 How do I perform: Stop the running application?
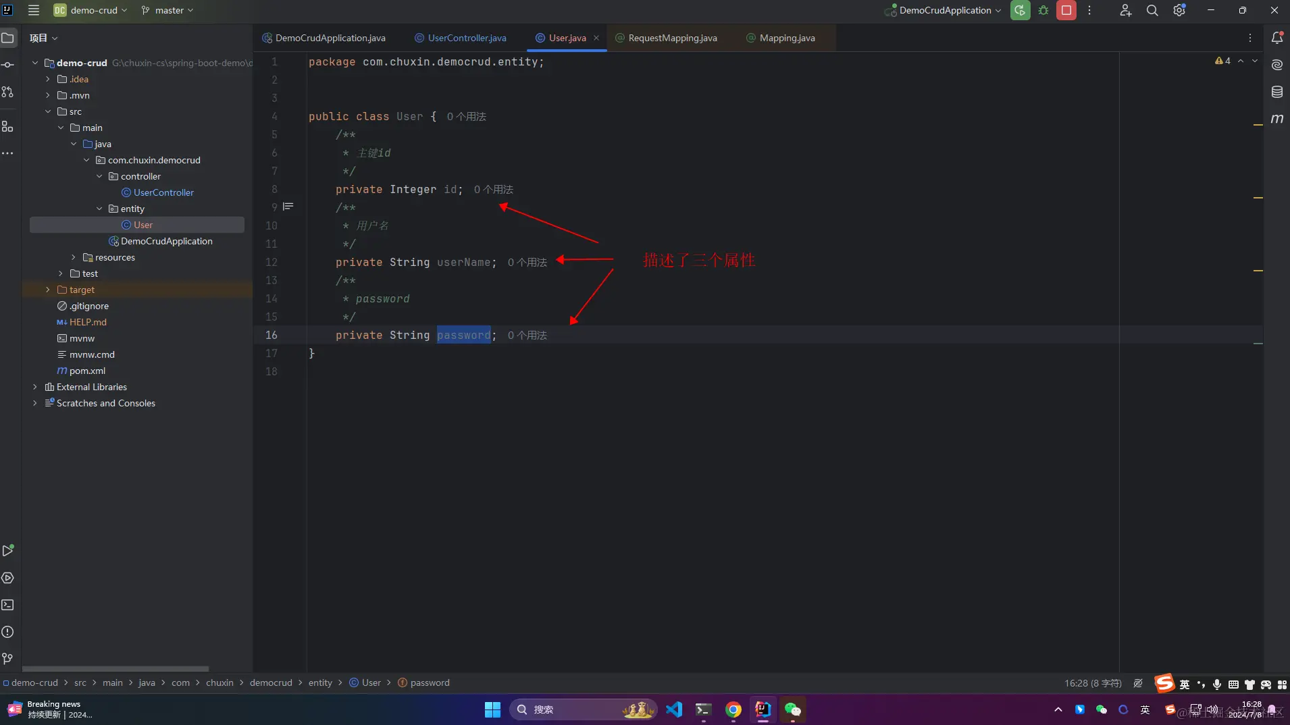(1066, 10)
